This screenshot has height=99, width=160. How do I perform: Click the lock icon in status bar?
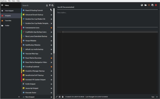pos(63,97)
